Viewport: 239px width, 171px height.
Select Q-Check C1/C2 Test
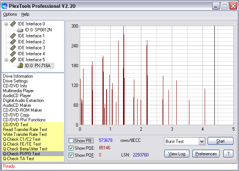click(33, 139)
